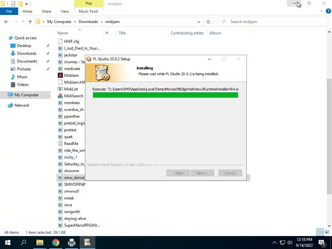Open the Windows Start menu

coord(8,243)
